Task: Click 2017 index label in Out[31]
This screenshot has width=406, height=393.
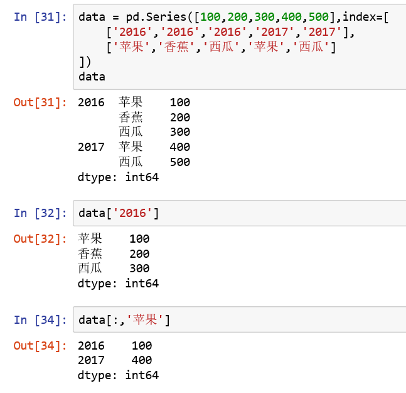Action: click(x=91, y=147)
